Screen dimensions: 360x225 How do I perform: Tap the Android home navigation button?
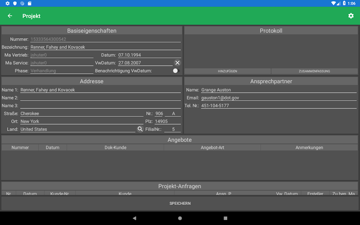point(180,218)
